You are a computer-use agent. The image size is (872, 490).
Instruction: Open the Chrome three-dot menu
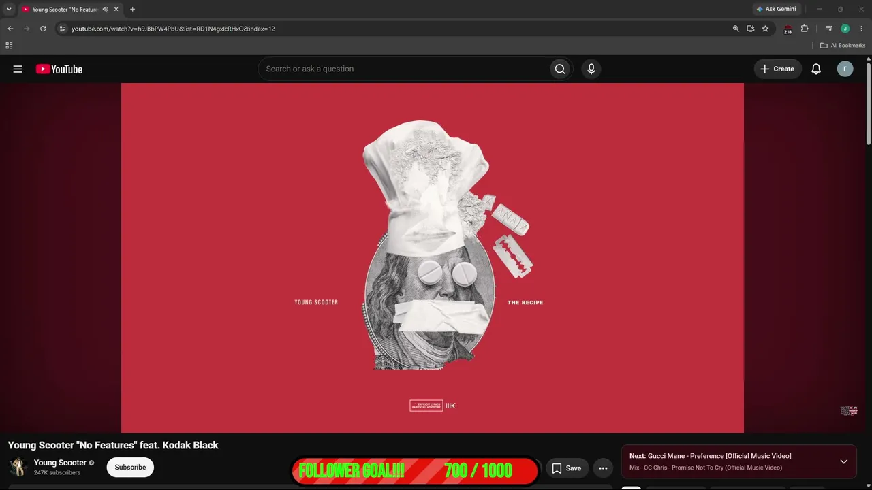(861, 29)
